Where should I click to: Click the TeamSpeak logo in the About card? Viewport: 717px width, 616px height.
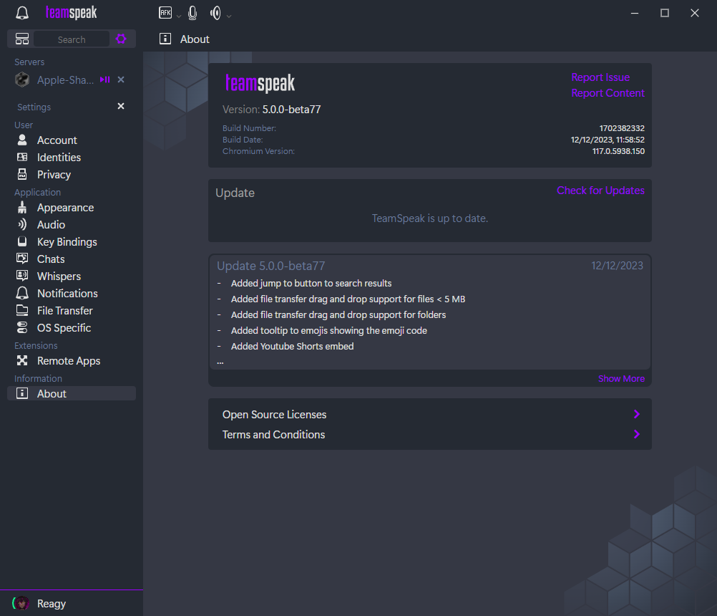pos(260,83)
